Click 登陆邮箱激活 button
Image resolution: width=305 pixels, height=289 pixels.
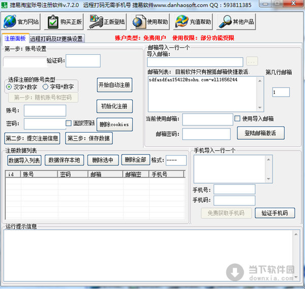pos(260,133)
